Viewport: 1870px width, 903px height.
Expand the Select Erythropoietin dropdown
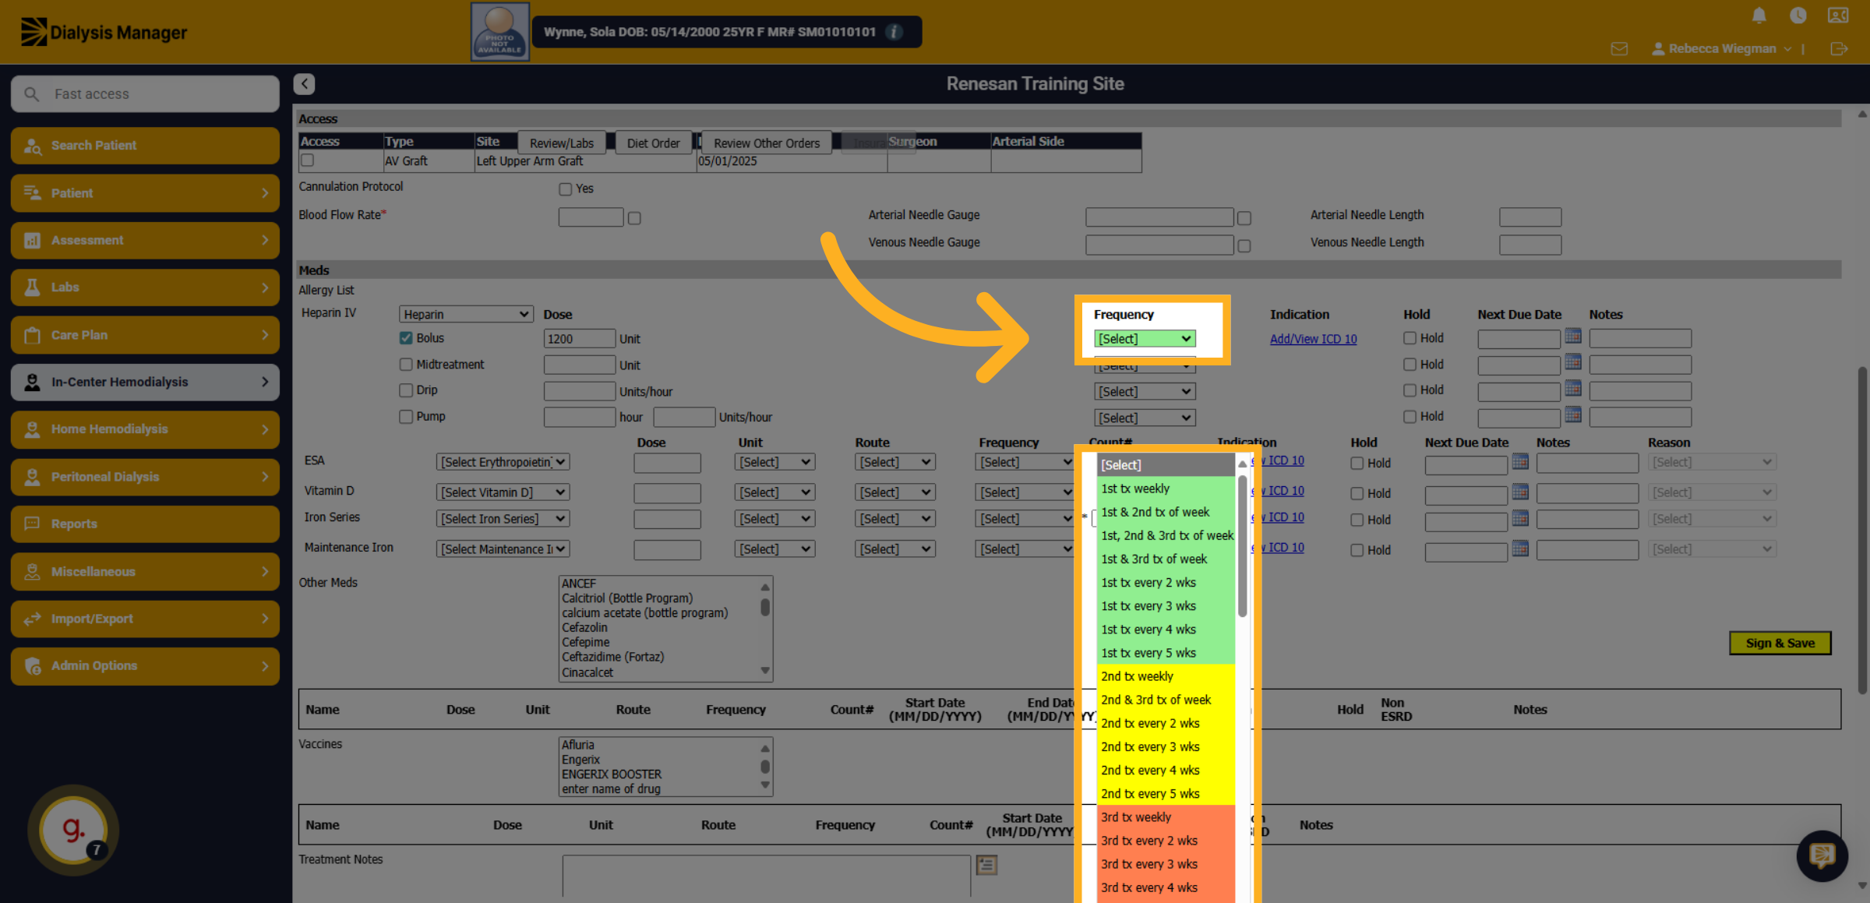[x=503, y=462]
